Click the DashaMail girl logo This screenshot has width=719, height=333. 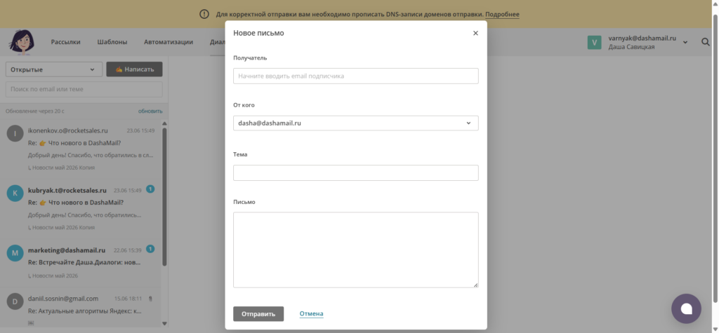coord(21,42)
